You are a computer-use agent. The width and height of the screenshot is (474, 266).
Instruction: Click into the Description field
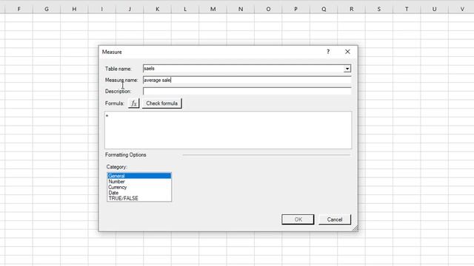tap(247, 92)
